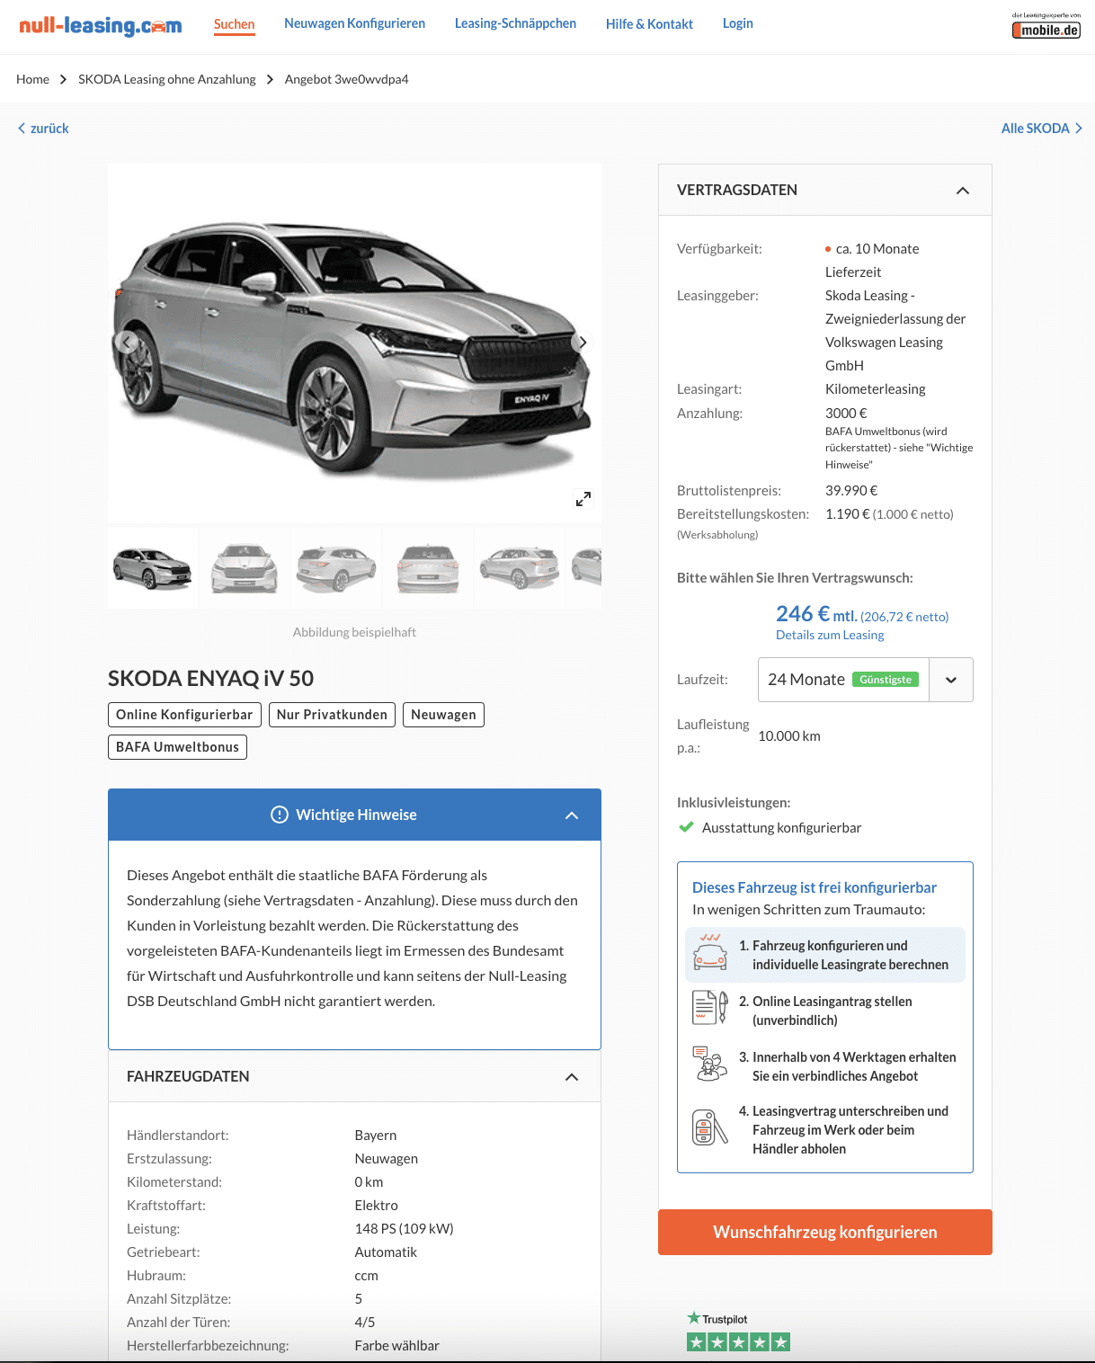Viewport: 1095px width, 1363px height.
Task: Click the Neuwagen tag
Action: click(443, 715)
